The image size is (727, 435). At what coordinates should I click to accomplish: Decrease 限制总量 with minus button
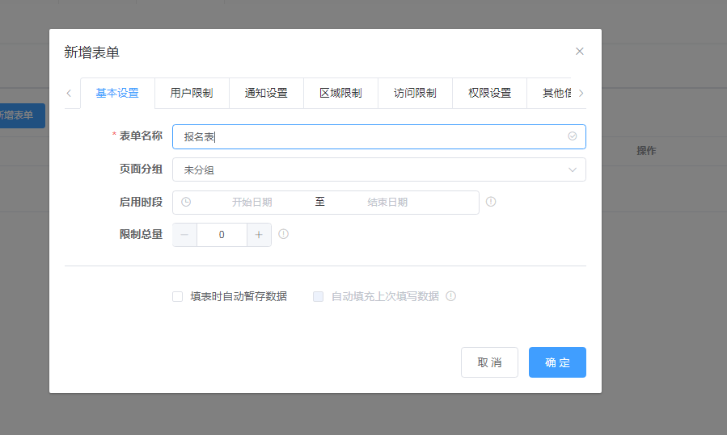pos(184,235)
